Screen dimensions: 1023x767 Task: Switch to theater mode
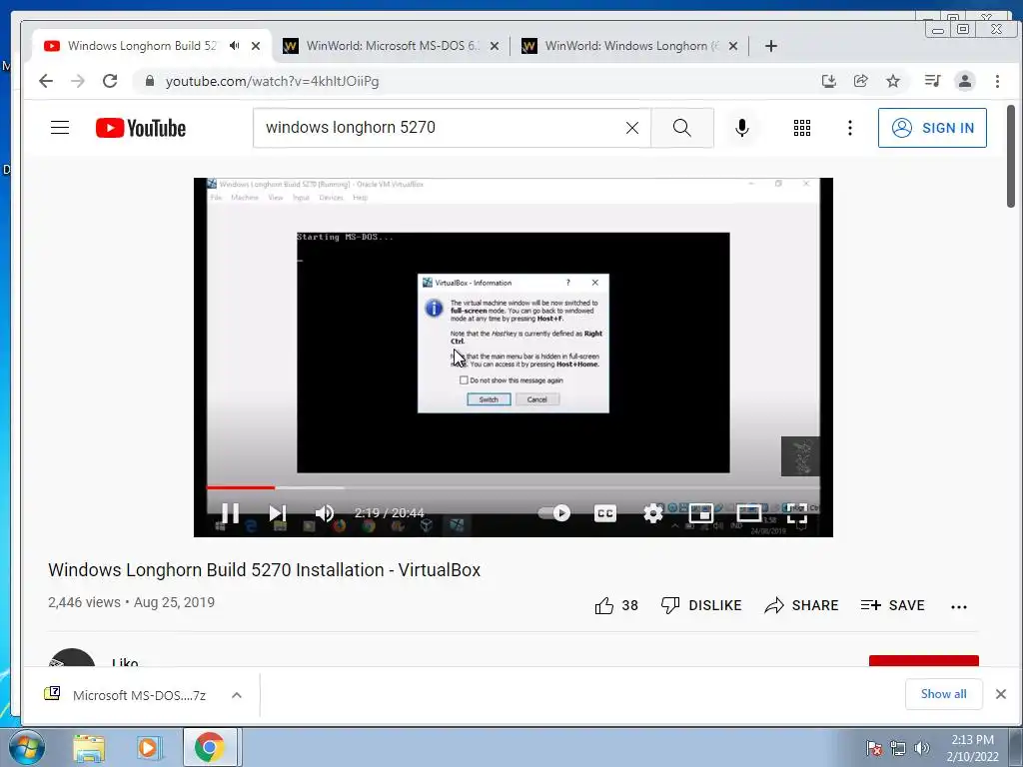point(748,513)
